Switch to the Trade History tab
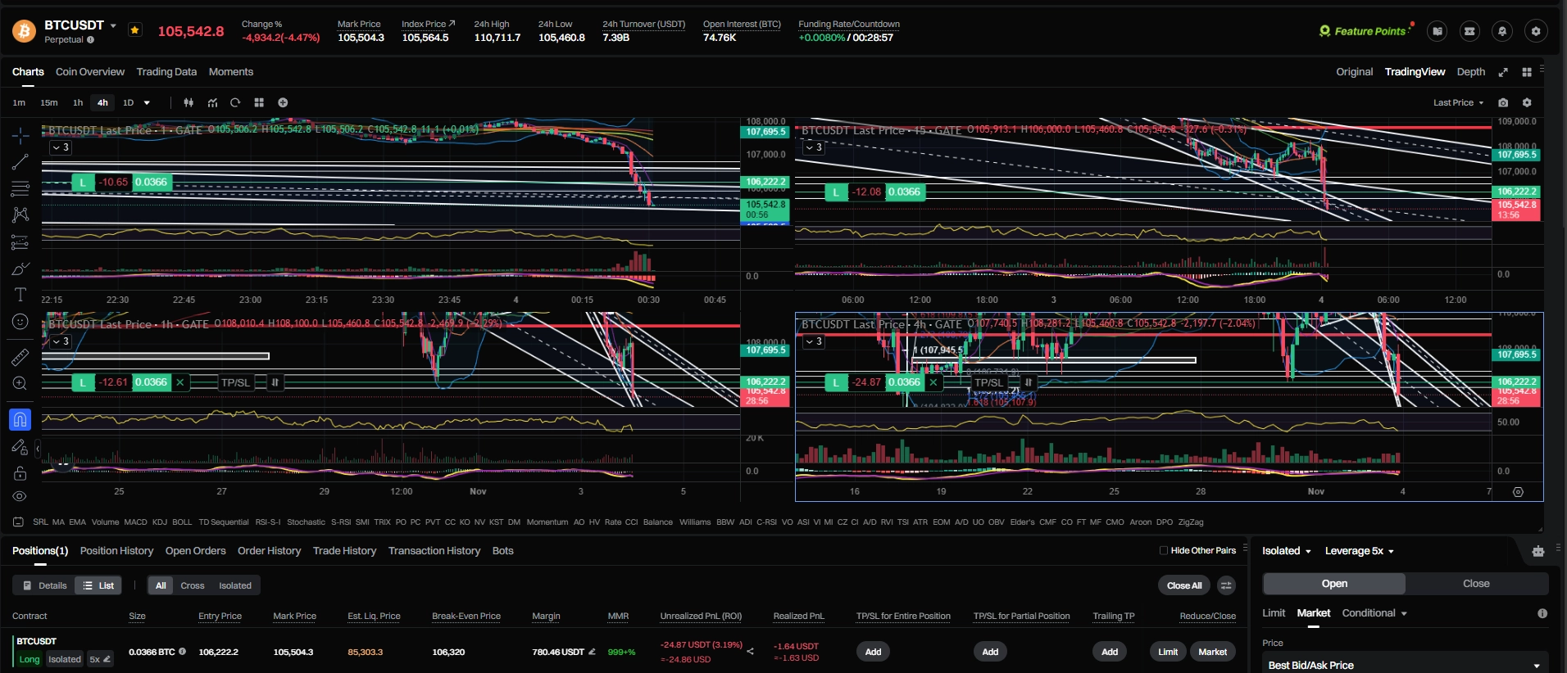 click(344, 551)
